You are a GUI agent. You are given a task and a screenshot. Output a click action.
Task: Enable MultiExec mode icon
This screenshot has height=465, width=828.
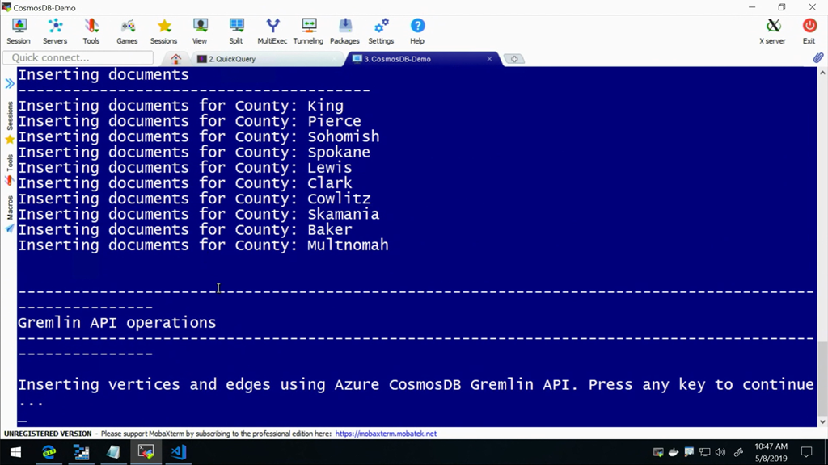(x=272, y=31)
